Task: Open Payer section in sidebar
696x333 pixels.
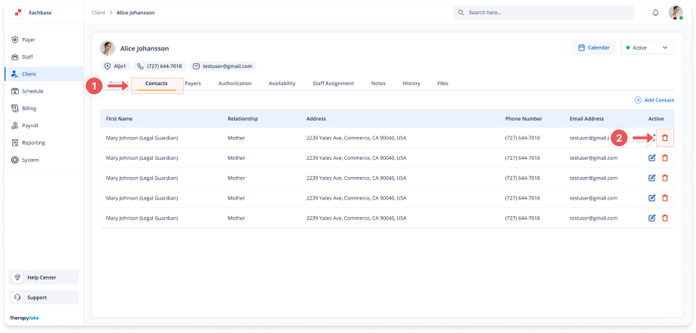Action: [x=28, y=39]
